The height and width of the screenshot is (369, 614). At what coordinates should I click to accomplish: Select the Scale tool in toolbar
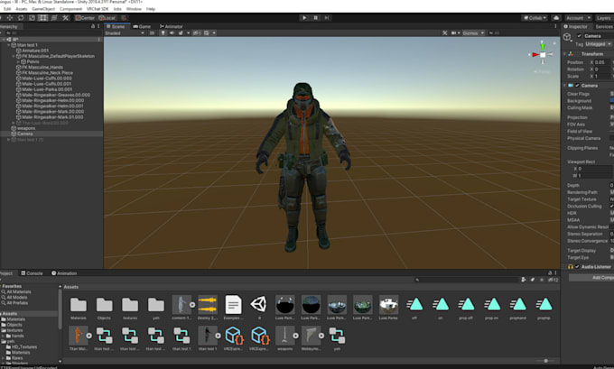[x=32, y=18]
